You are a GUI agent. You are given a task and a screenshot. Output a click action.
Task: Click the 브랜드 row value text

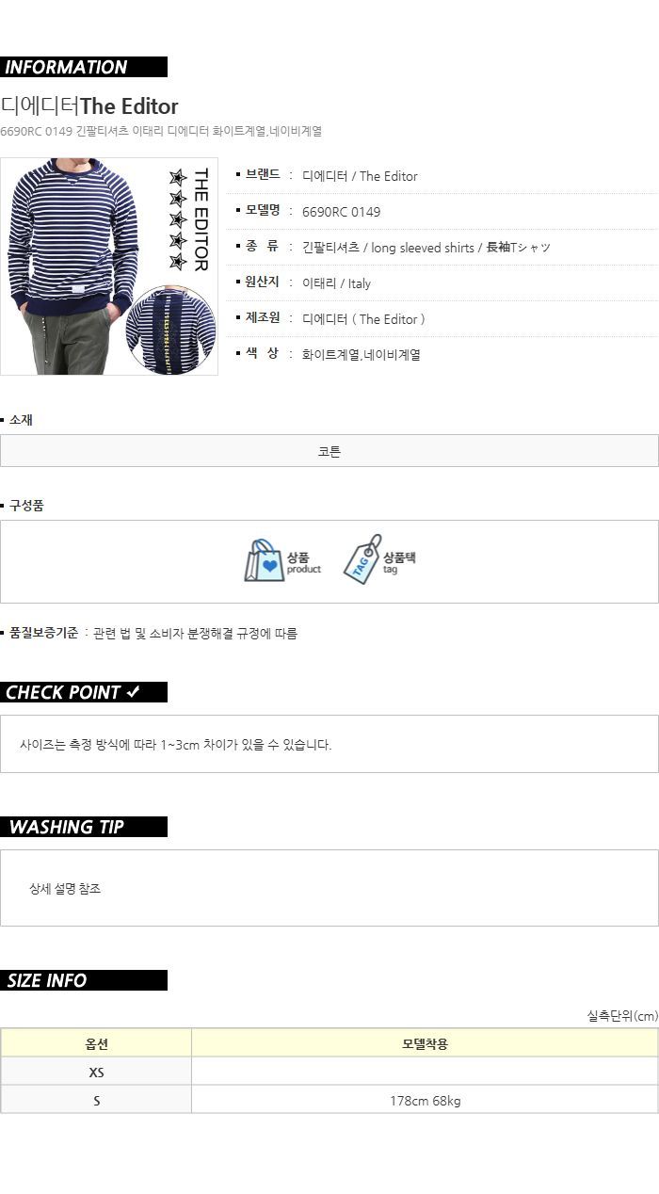360,176
